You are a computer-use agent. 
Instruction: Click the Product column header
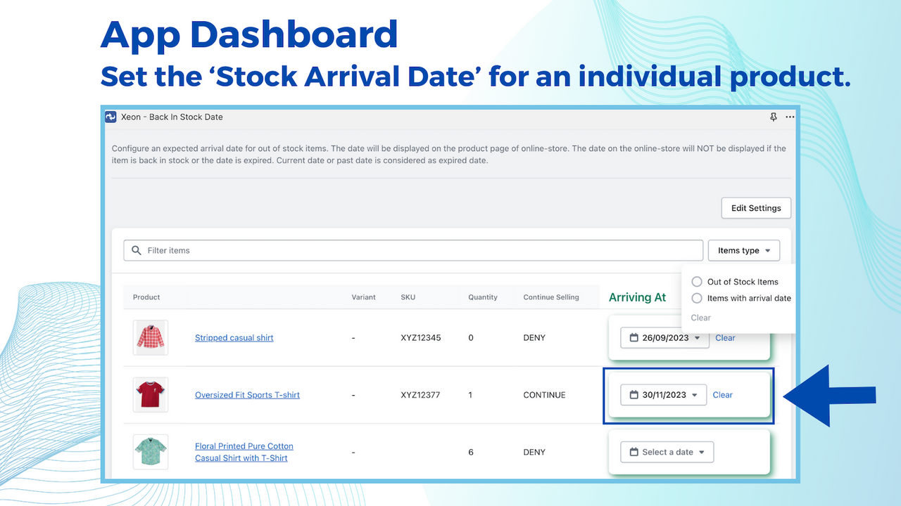(146, 297)
